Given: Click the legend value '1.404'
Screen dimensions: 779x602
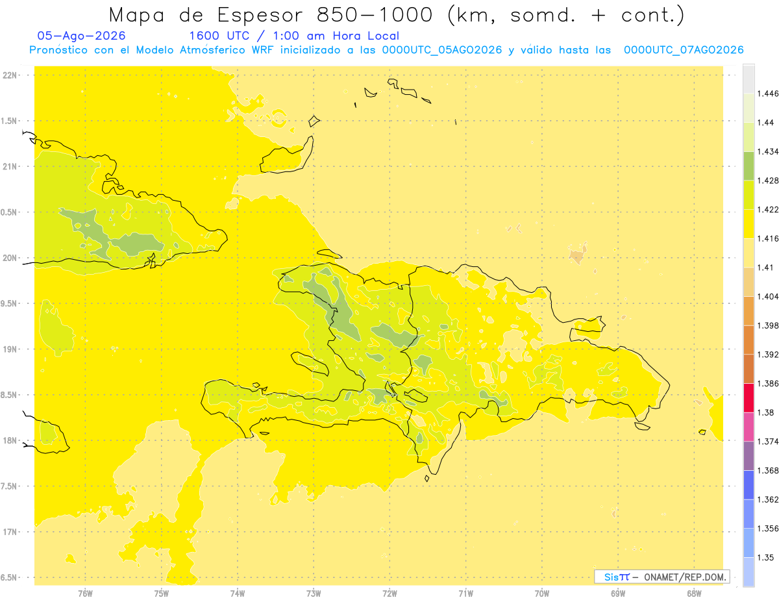Looking at the screenshot, I should tap(768, 296).
